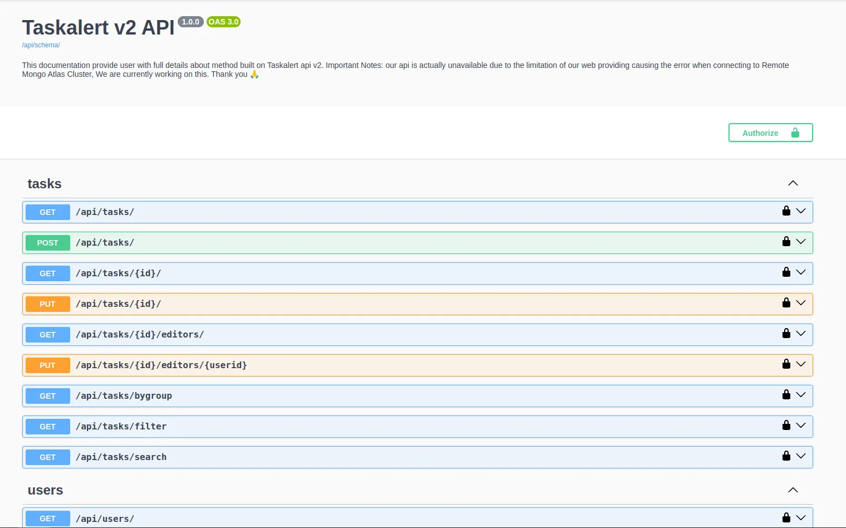Click the /api/tasks/bygroup path text

[x=124, y=396]
